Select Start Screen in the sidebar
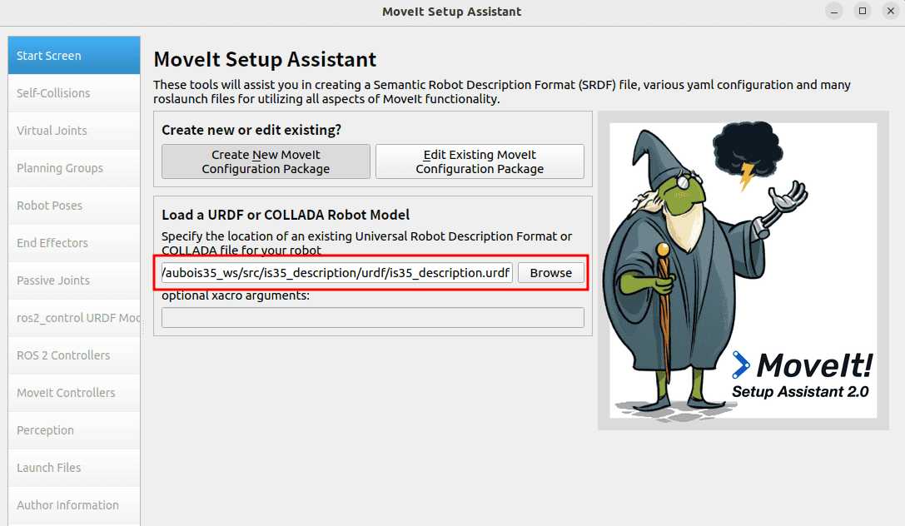905x526 pixels. pyautogui.click(x=73, y=56)
